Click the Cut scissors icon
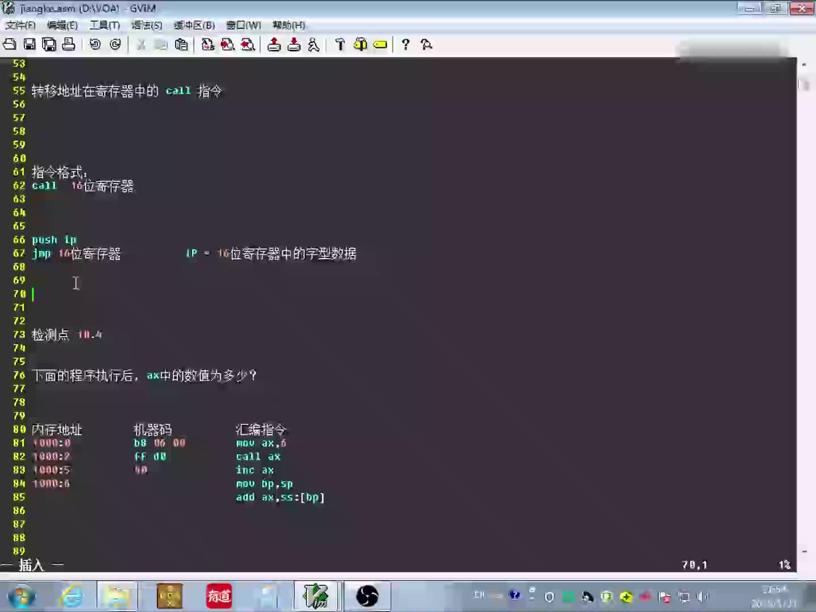The width and height of the screenshot is (816, 612). (x=141, y=44)
